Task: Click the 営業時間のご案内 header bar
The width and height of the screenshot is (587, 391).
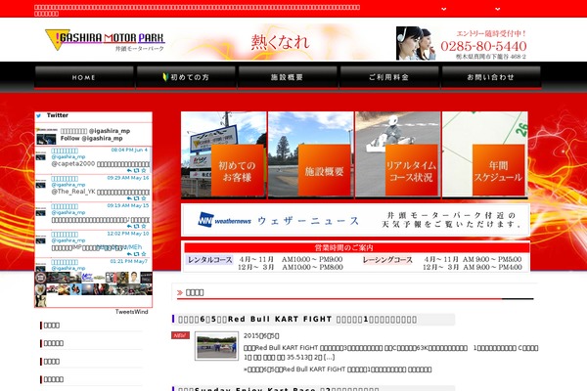Action: (357, 247)
